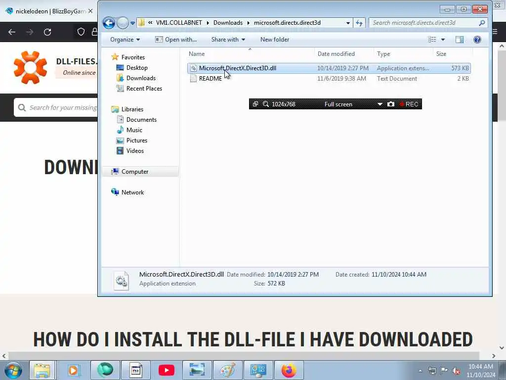Click the muted volume tray icon

pos(456,371)
